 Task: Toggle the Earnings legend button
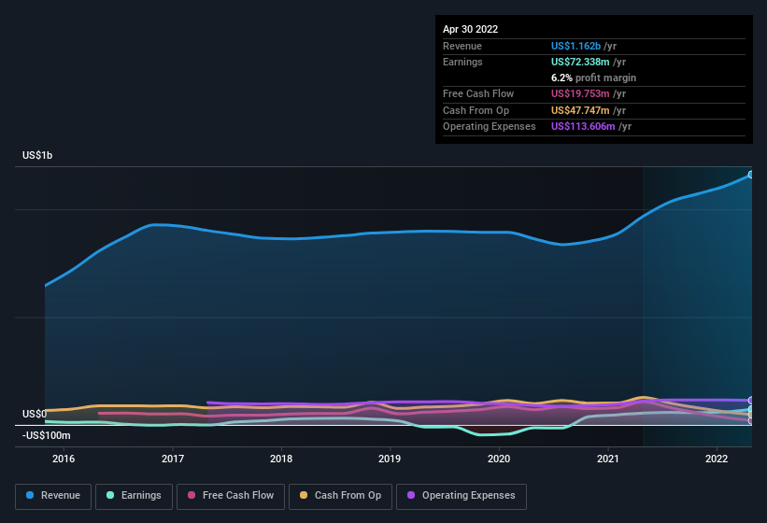coord(134,496)
